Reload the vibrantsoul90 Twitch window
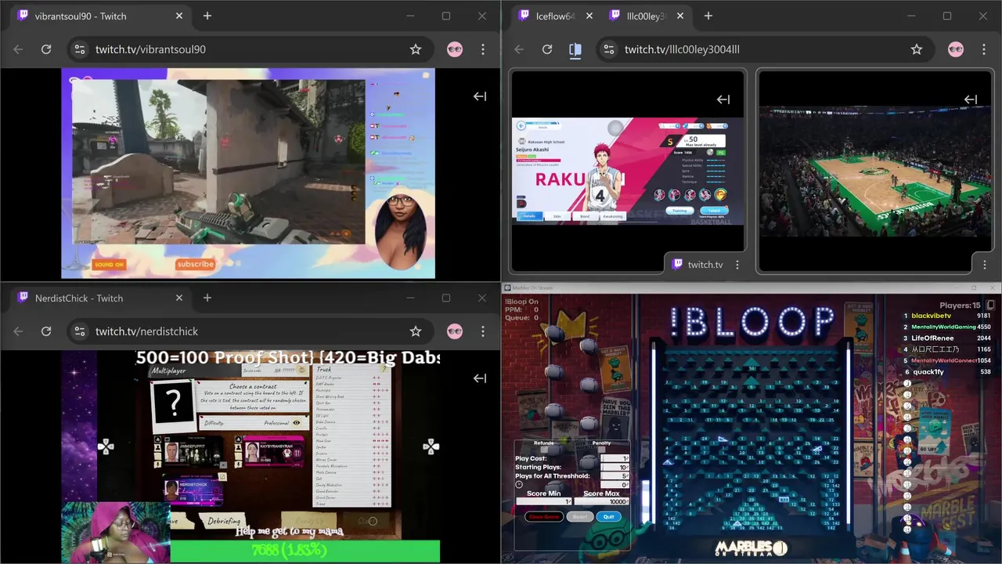The width and height of the screenshot is (1002, 564). 46,49
